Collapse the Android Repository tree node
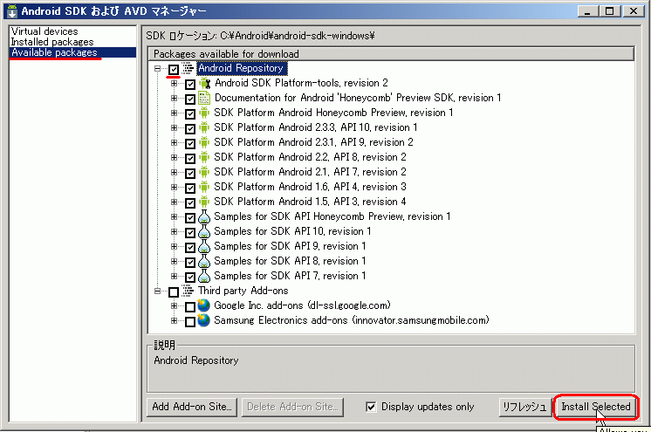Viewport: 651px width, 432px height. (x=157, y=69)
